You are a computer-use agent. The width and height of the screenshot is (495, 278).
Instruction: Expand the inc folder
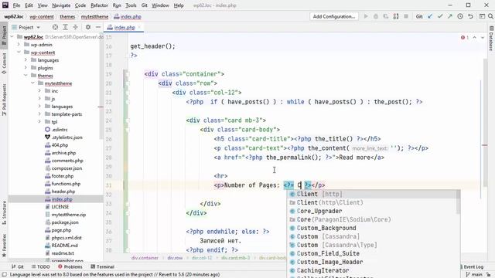39,91
